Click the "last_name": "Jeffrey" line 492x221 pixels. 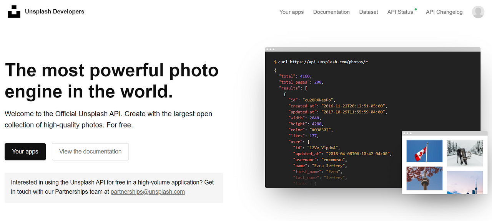(321, 178)
